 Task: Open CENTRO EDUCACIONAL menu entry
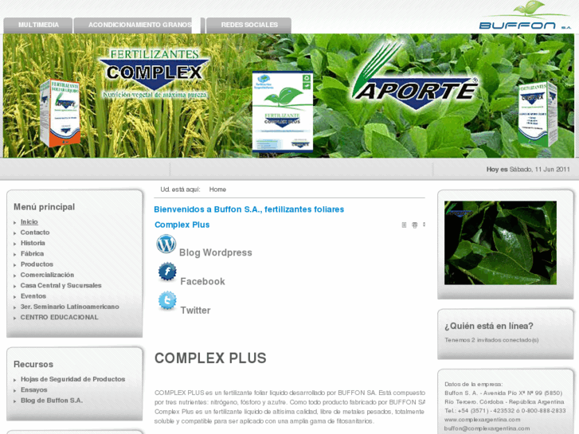click(60, 317)
